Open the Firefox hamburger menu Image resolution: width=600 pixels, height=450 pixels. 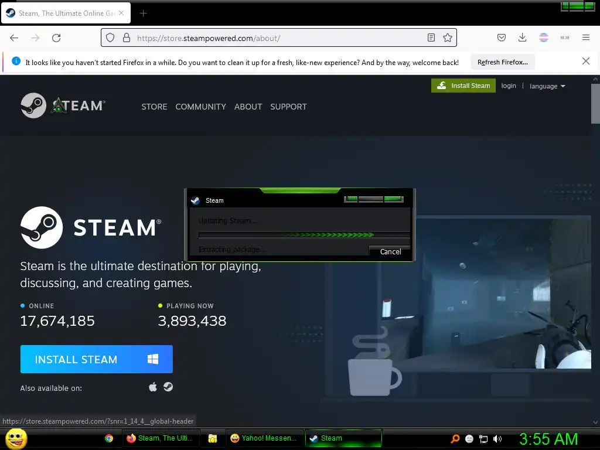point(586,37)
